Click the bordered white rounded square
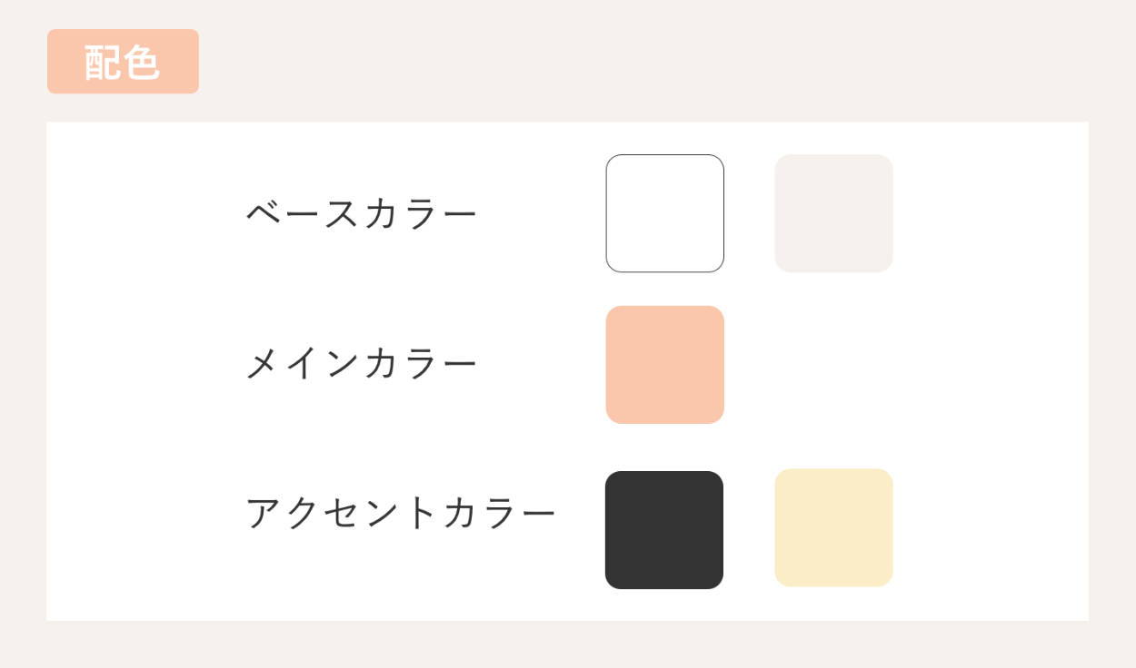This screenshot has width=1136, height=668. 664,213
